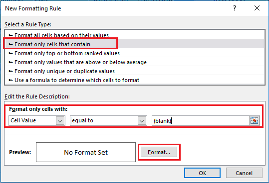Expand the Cell Value dropdown arrow
Viewport: 269px width, 183px height.
(x=60, y=121)
